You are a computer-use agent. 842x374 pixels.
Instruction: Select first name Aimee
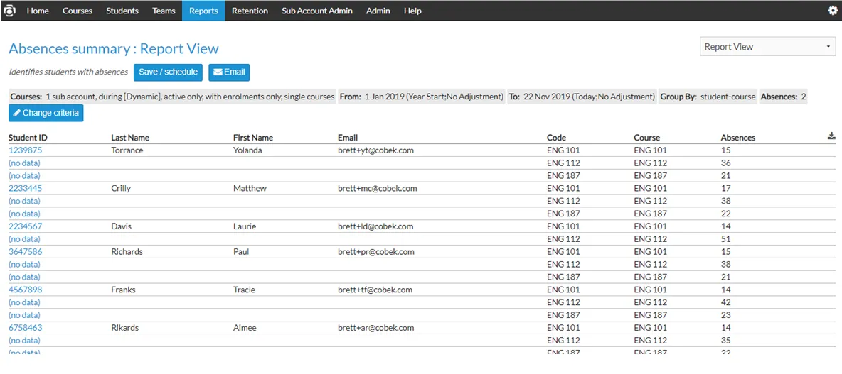pos(245,328)
